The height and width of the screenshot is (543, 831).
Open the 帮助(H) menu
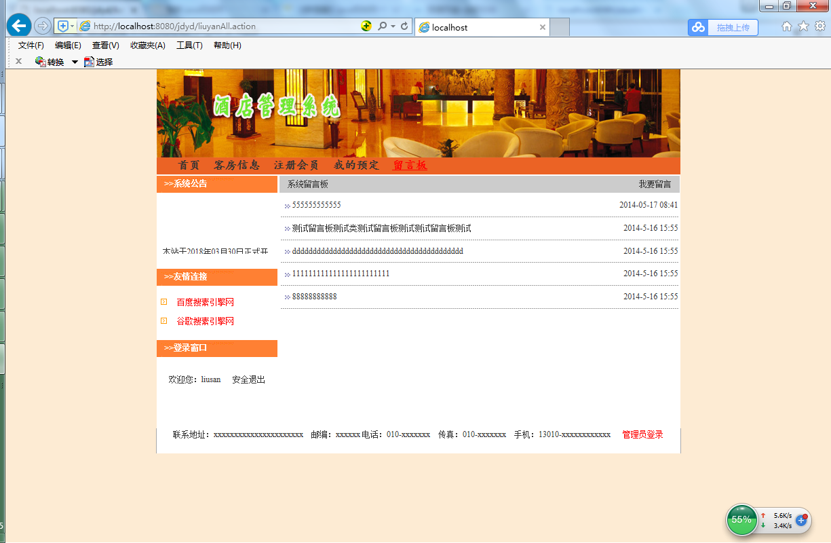coord(227,45)
